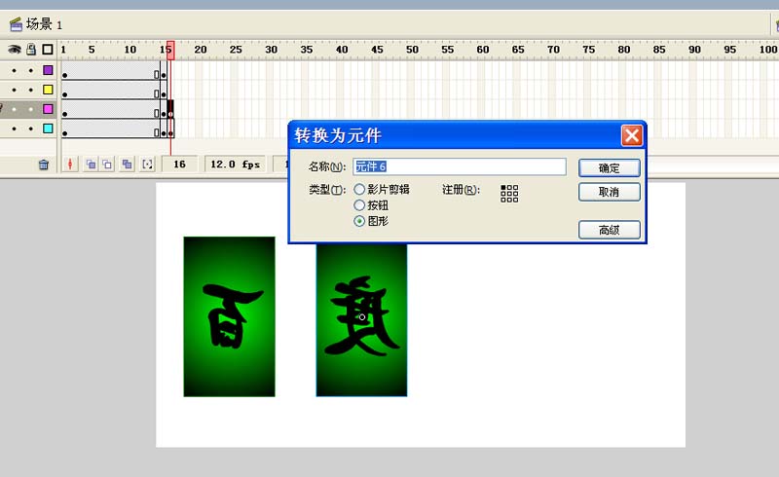Screen dimensions: 779x477
Task: Select the 图形 (graphic) radio button
Action: click(x=359, y=221)
